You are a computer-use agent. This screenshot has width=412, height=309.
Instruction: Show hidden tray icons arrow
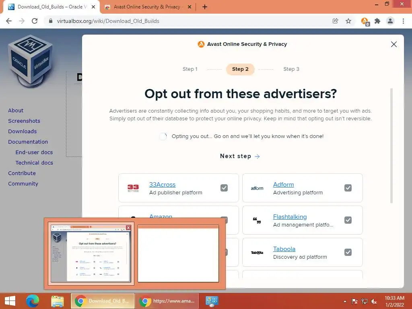point(345,301)
